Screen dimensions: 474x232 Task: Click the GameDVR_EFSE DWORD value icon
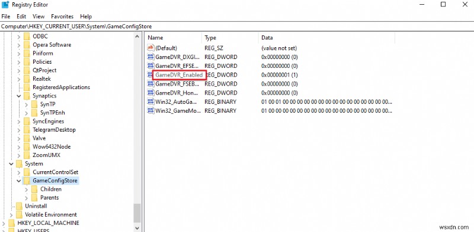(150, 66)
